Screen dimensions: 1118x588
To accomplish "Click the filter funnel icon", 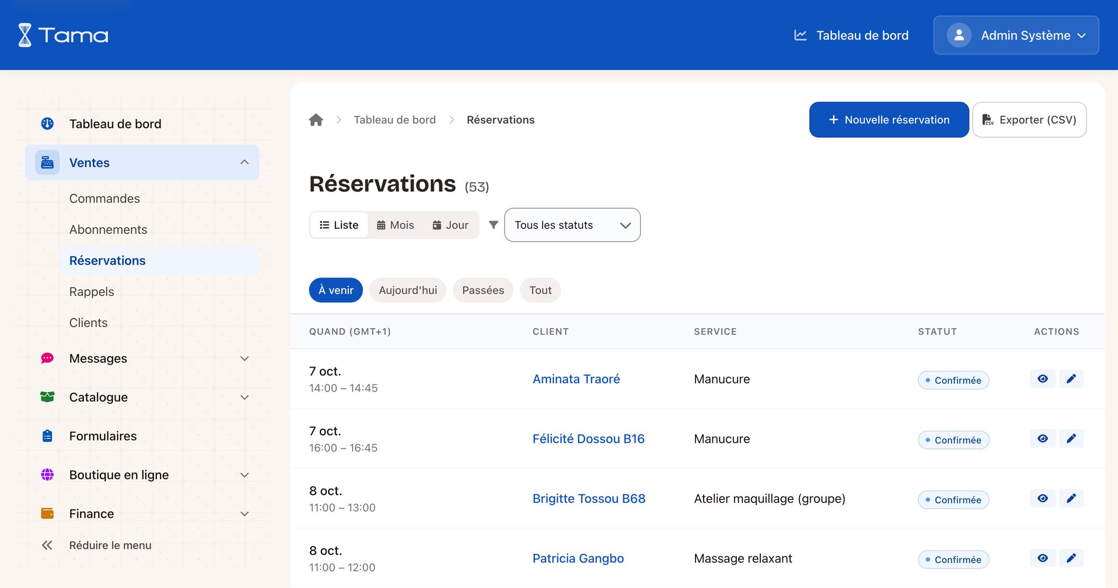I will (x=493, y=225).
